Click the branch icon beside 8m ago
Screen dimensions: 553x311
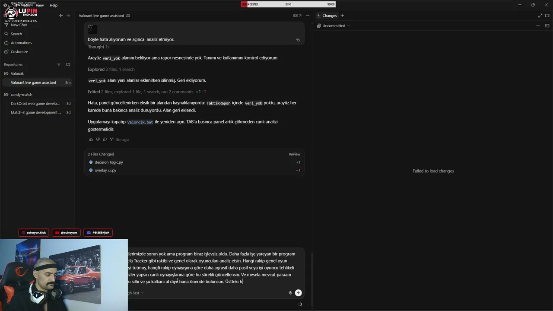pyautogui.click(x=111, y=140)
